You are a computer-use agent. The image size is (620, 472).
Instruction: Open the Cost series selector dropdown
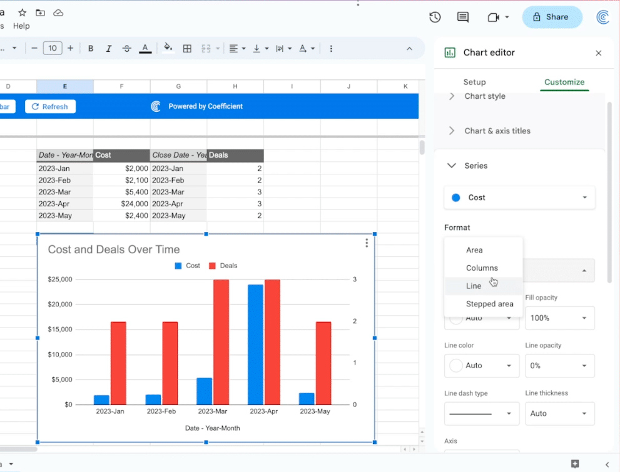[519, 198]
